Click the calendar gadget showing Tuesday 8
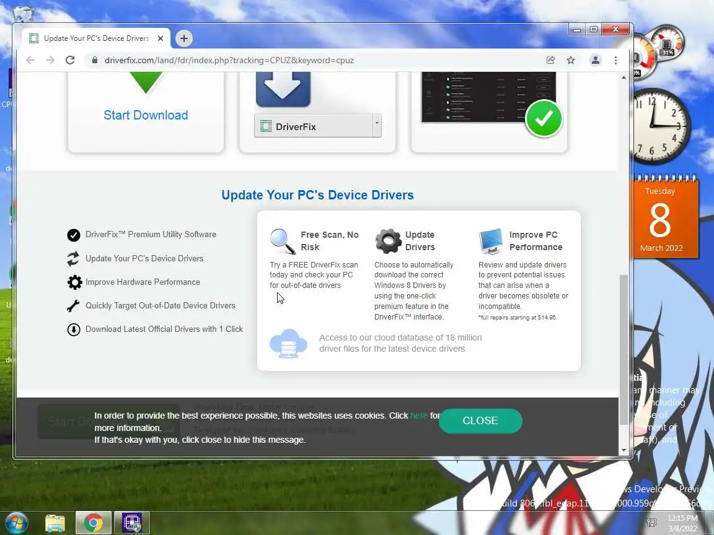This screenshot has height=535, width=714. point(666,217)
